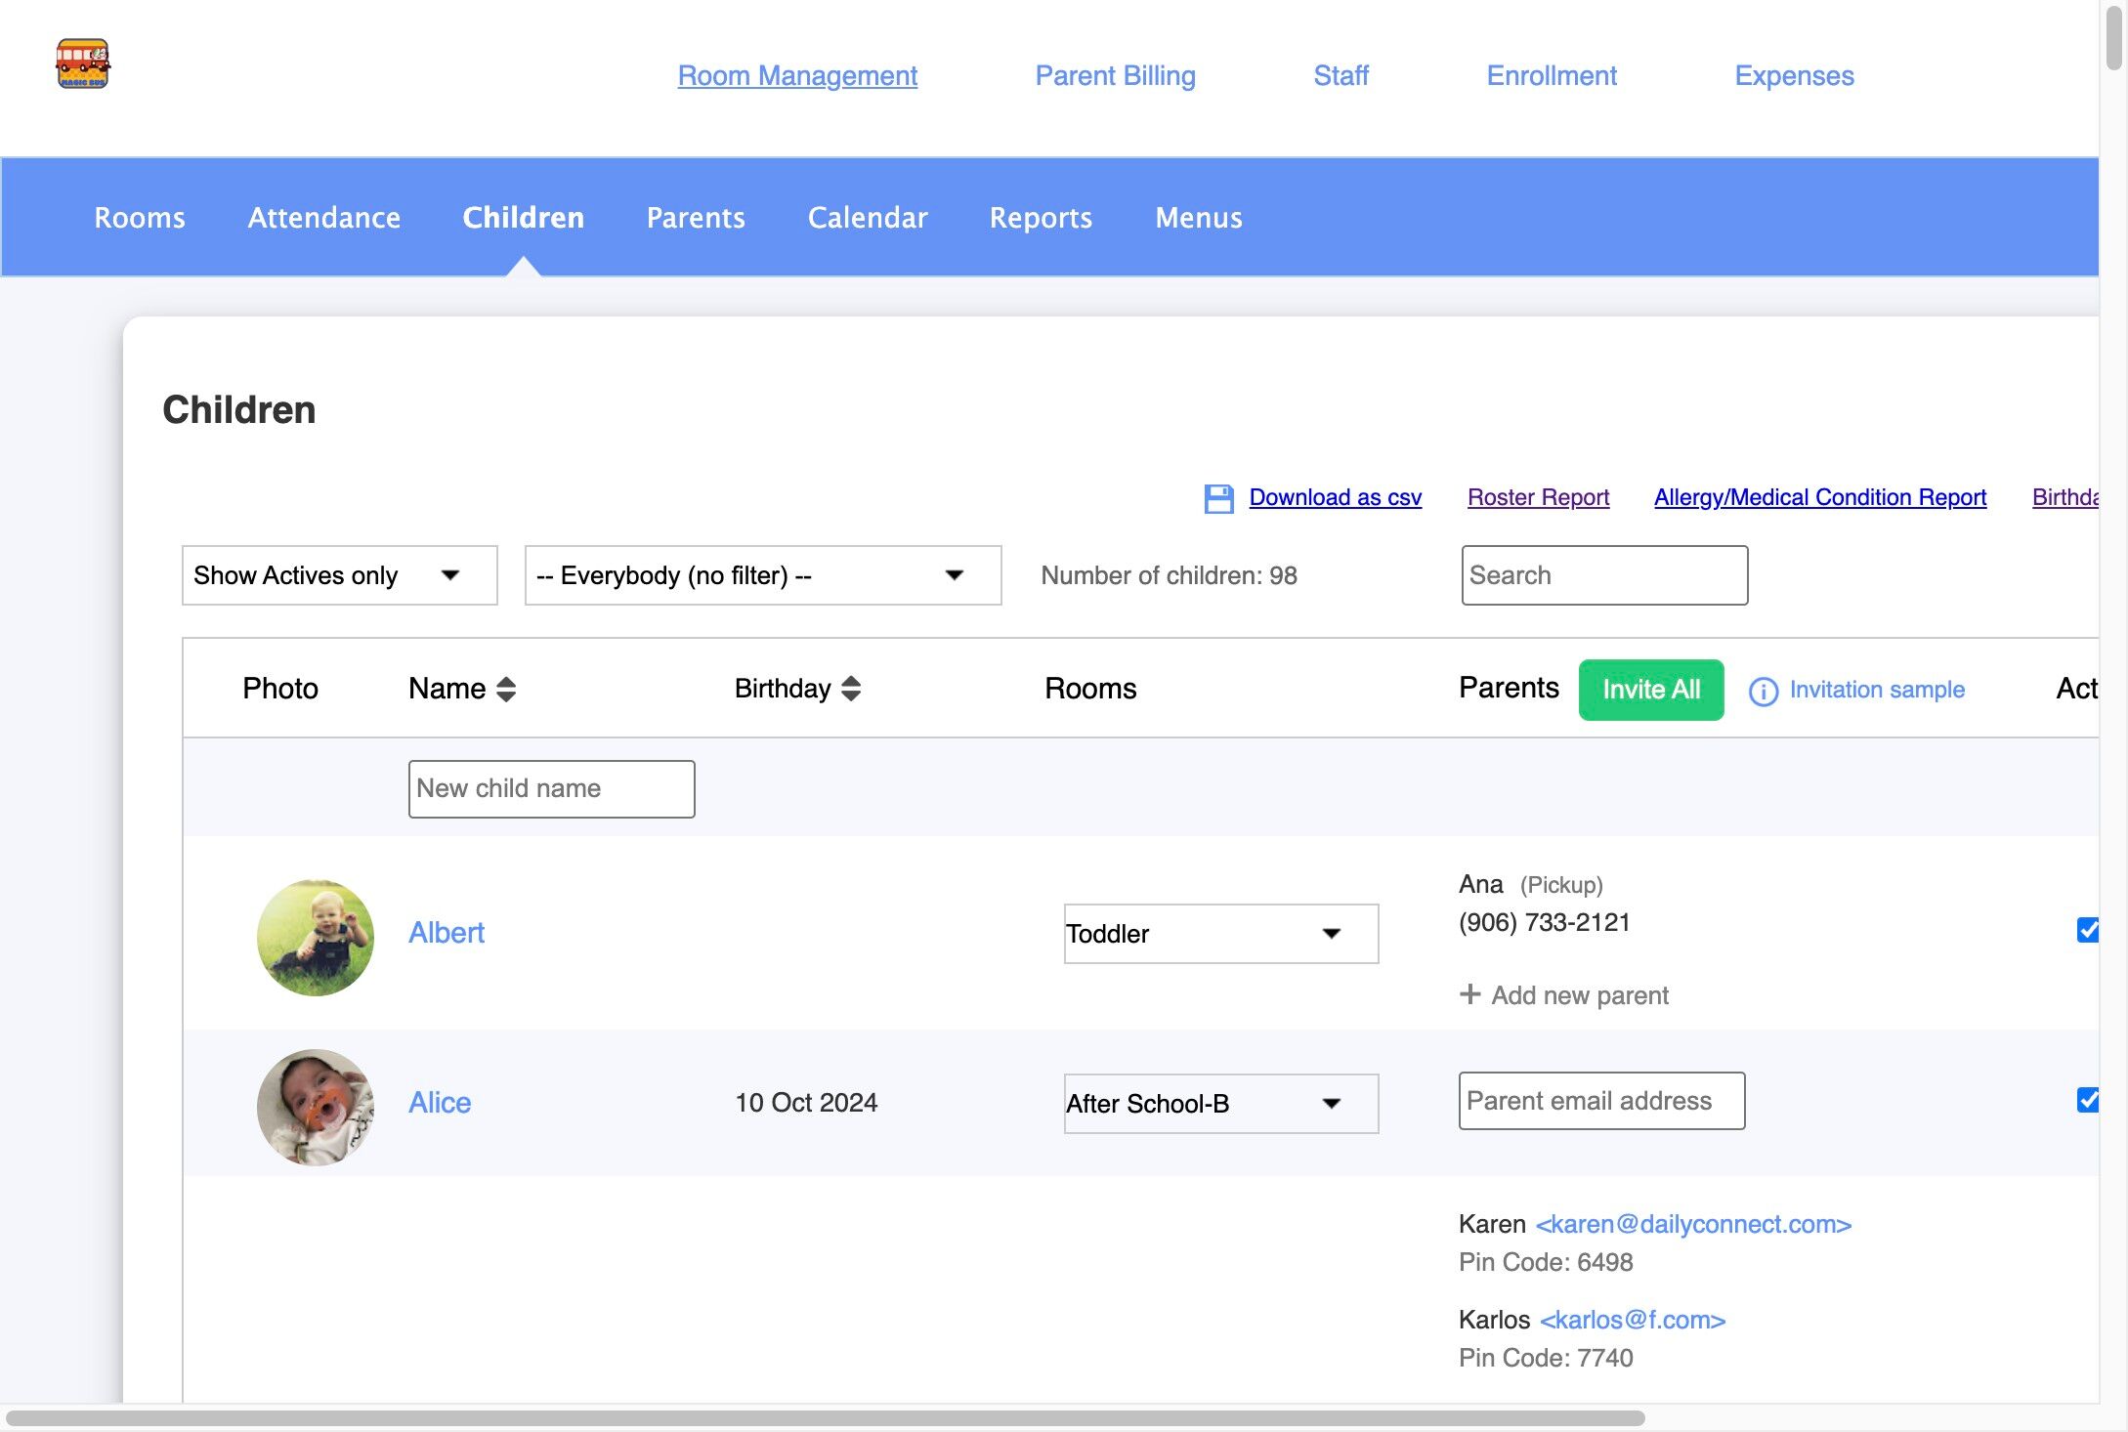Open Alice's profile photo

pyautogui.click(x=315, y=1107)
